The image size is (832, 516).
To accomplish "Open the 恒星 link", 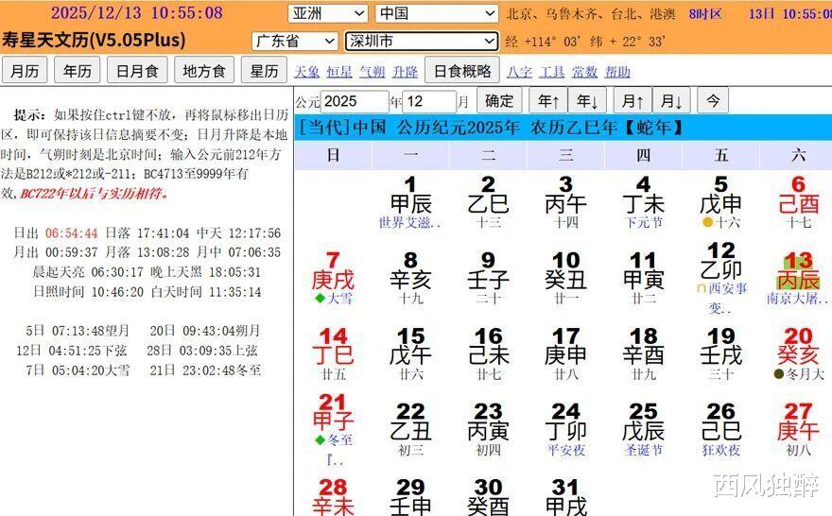I will pos(339,72).
